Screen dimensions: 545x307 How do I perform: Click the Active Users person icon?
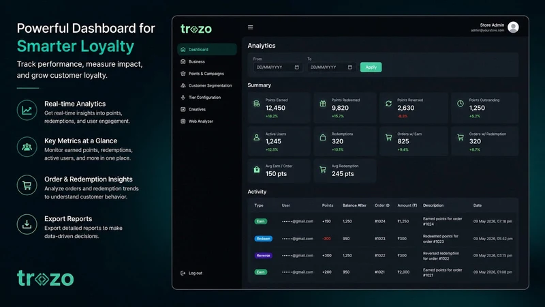(257, 138)
